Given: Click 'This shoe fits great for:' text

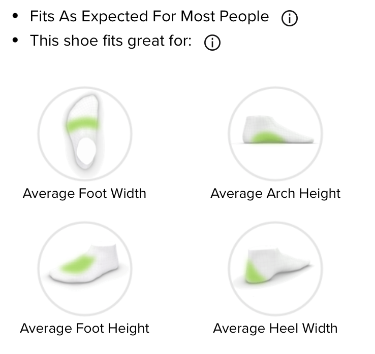Looking at the screenshot, I should 111,41.
